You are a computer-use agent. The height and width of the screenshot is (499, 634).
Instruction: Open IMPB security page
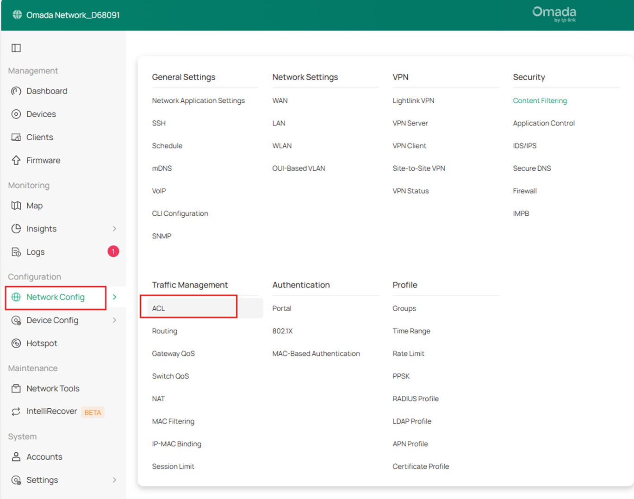coord(521,213)
